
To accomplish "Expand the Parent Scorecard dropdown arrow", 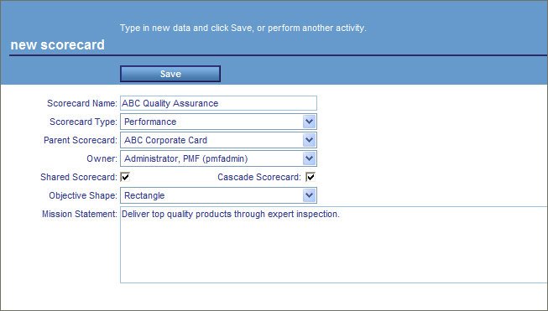I will click(309, 140).
